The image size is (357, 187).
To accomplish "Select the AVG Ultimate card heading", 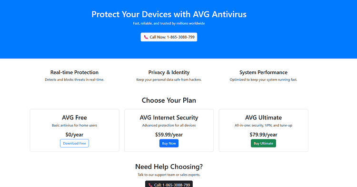I will click(x=263, y=118).
